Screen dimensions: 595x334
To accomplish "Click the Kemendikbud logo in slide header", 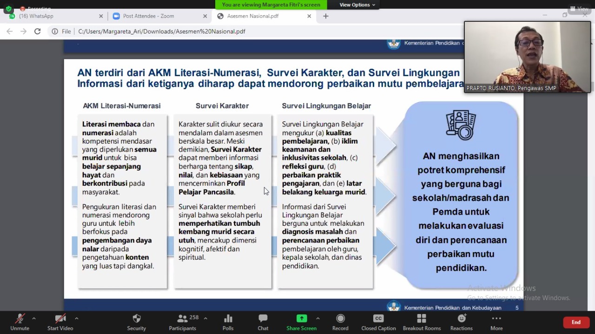I will coord(394,44).
